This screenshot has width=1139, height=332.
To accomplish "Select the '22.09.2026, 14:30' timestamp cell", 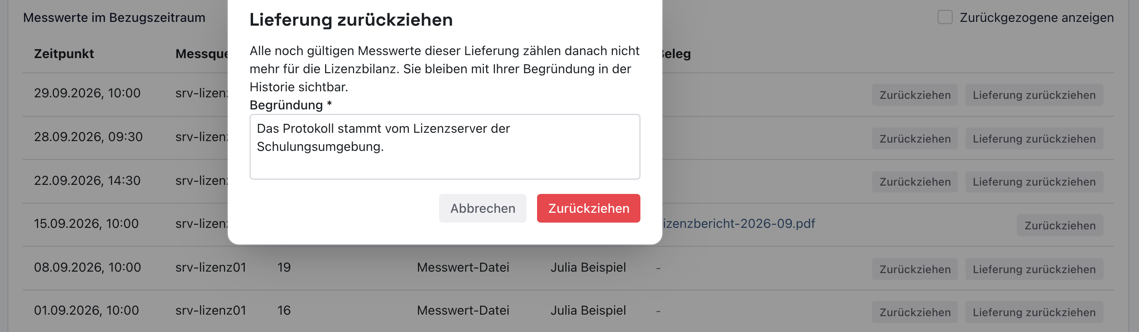I will pyautogui.click(x=87, y=180).
